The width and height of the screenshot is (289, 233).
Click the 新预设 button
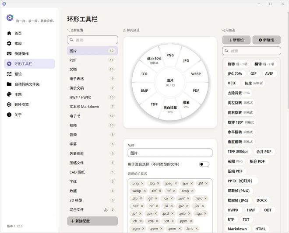point(236,40)
